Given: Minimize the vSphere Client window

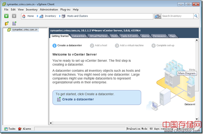Looking at the screenshot, I should tap(181, 4).
